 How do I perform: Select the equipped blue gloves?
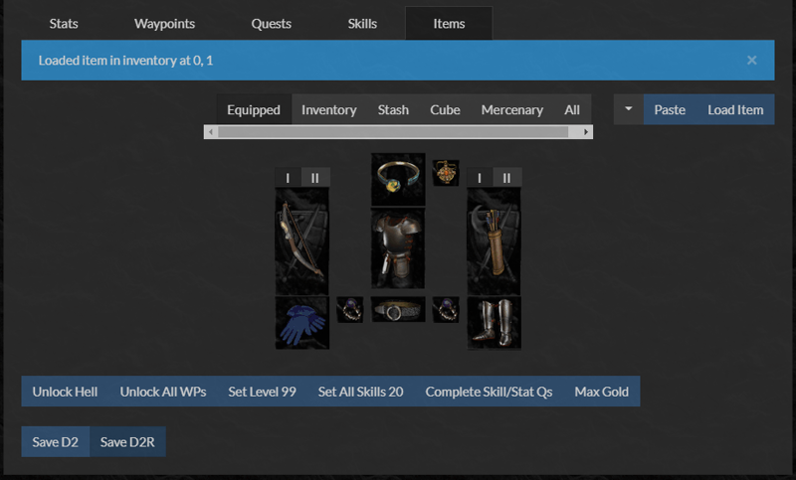(x=302, y=323)
